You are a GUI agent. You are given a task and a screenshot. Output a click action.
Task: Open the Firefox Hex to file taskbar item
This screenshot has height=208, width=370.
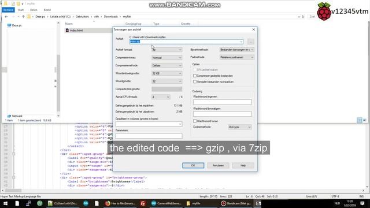120,203
